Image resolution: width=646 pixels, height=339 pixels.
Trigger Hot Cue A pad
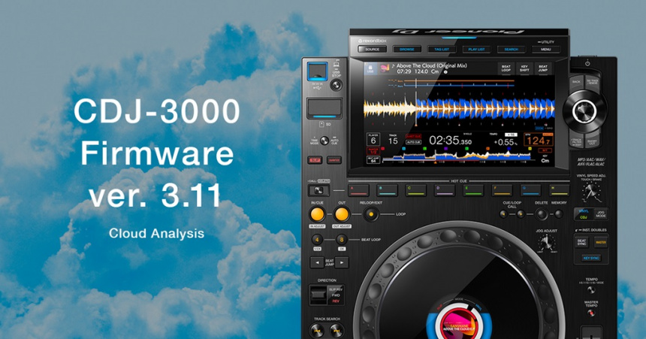pyautogui.click(x=359, y=190)
